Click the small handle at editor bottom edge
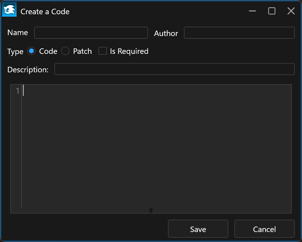 point(151,210)
